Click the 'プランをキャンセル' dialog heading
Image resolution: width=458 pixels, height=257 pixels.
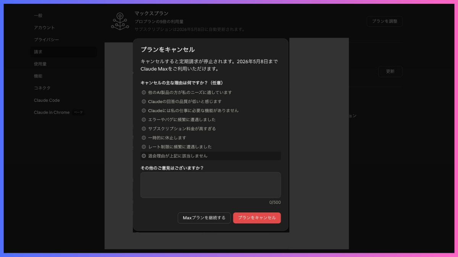[x=168, y=49]
